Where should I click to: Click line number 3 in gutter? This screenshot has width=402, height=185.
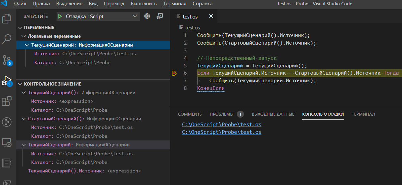185,50
